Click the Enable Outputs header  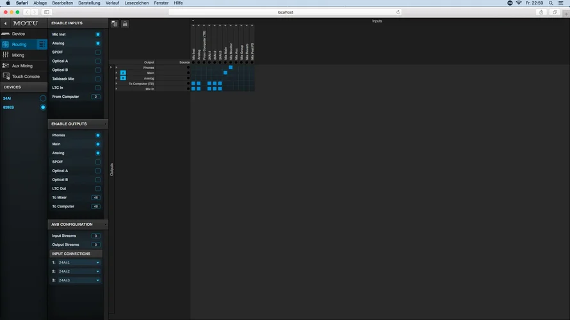(x=77, y=124)
